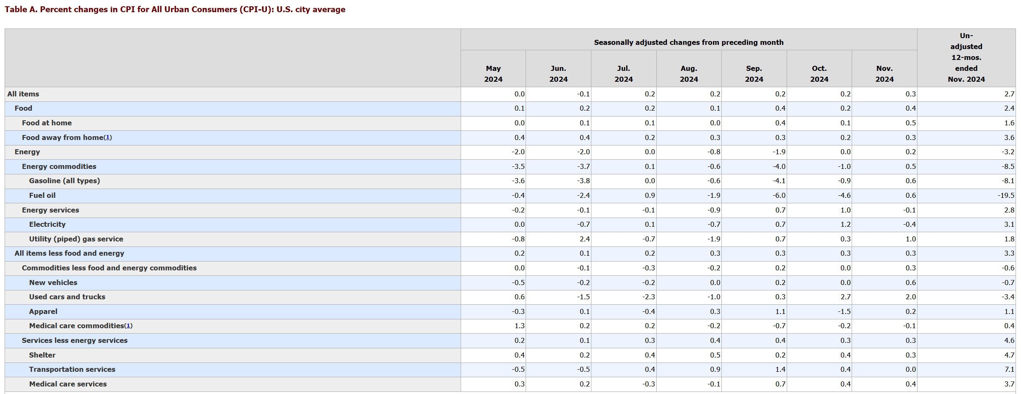Click the table title heading text
The height and width of the screenshot is (394, 1021).
pos(175,10)
